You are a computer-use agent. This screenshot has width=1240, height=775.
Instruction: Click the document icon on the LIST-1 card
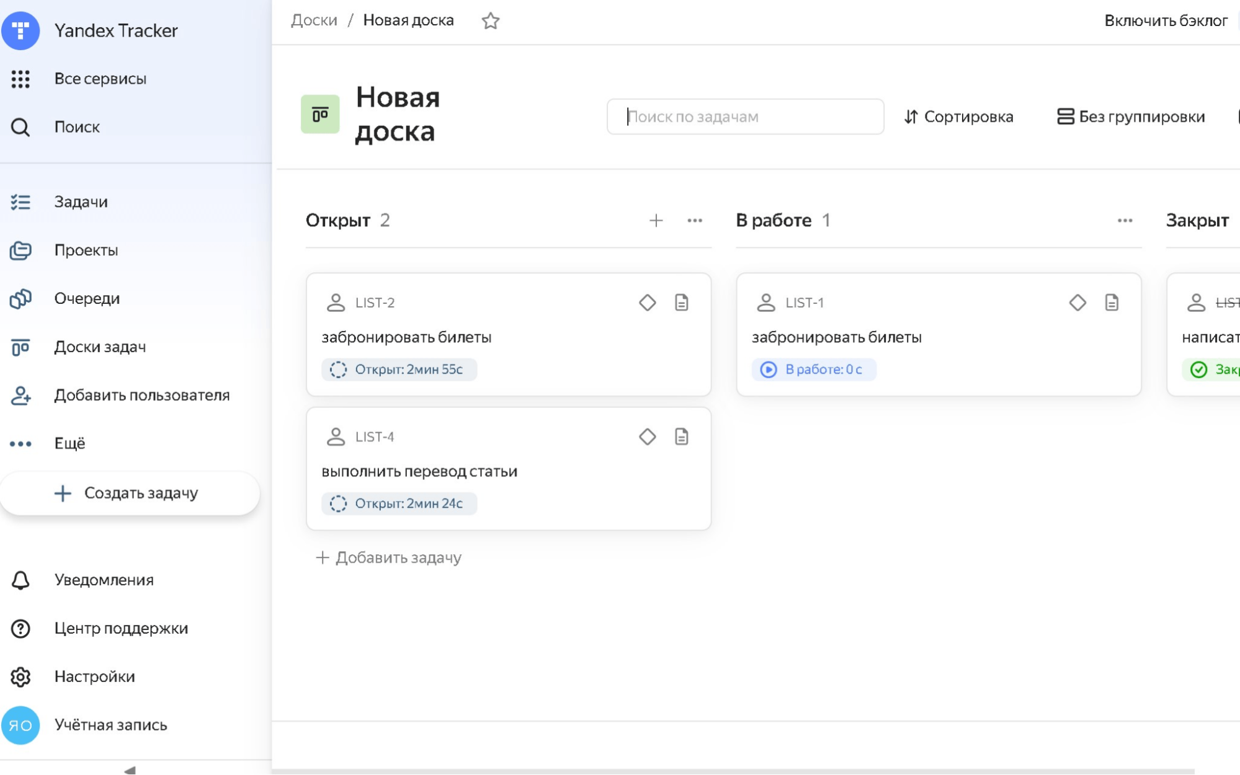[1111, 303]
